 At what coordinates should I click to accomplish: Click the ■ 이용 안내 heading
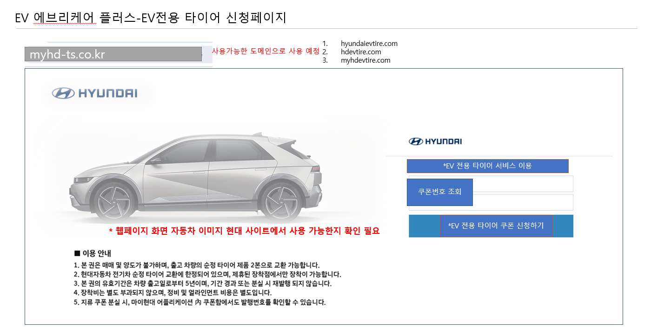(93, 253)
